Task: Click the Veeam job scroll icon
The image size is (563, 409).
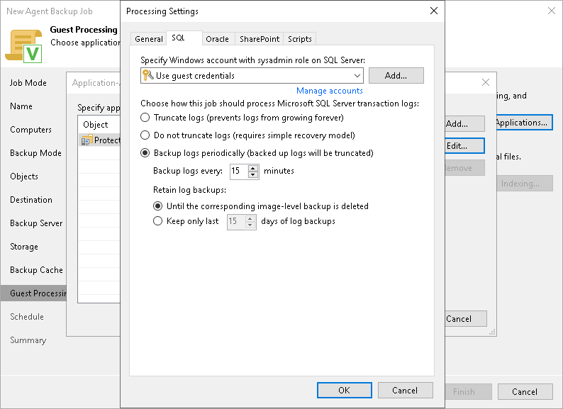Action: pos(23,46)
